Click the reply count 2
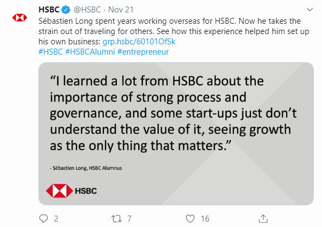 (x=56, y=219)
